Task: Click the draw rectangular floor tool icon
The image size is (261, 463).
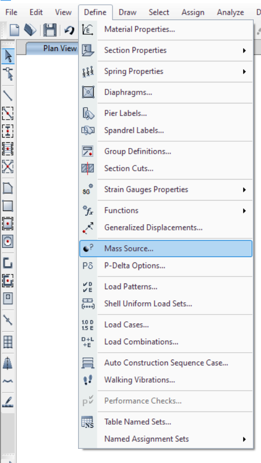Action: pyautogui.click(x=8, y=205)
